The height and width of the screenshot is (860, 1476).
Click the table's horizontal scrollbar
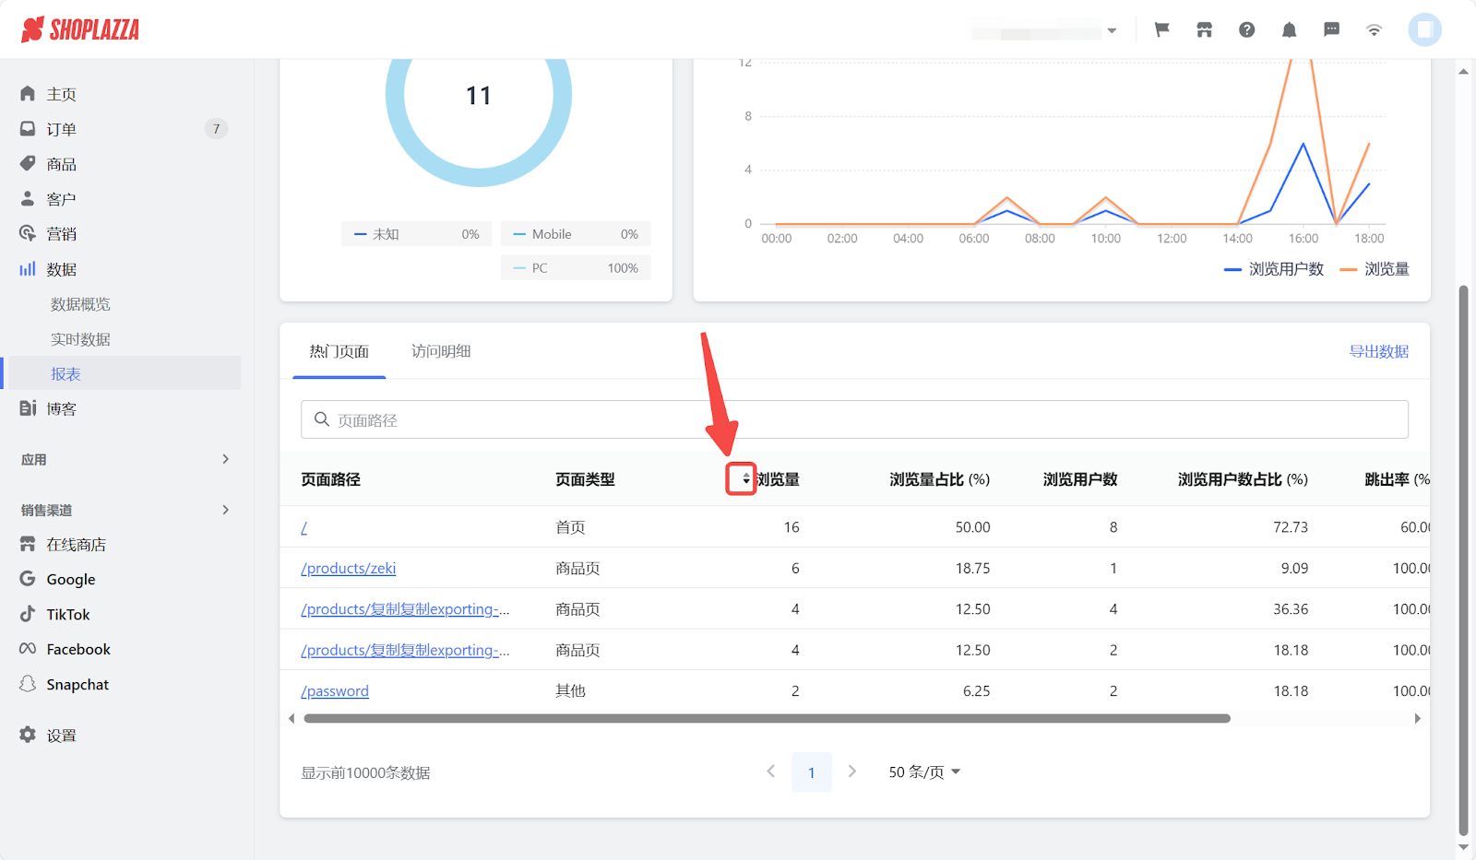coord(767,718)
